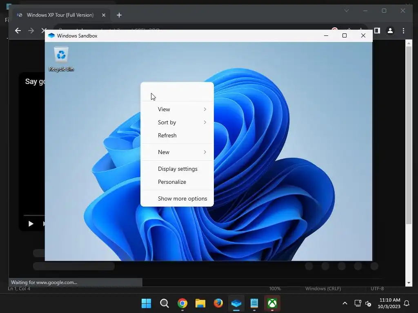The height and width of the screenshot is (313, 418).
Task: Select Display settings in context menu
Action: [177, 169]
